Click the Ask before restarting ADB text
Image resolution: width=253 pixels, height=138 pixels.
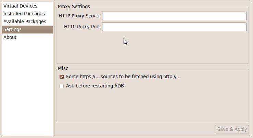95,86
